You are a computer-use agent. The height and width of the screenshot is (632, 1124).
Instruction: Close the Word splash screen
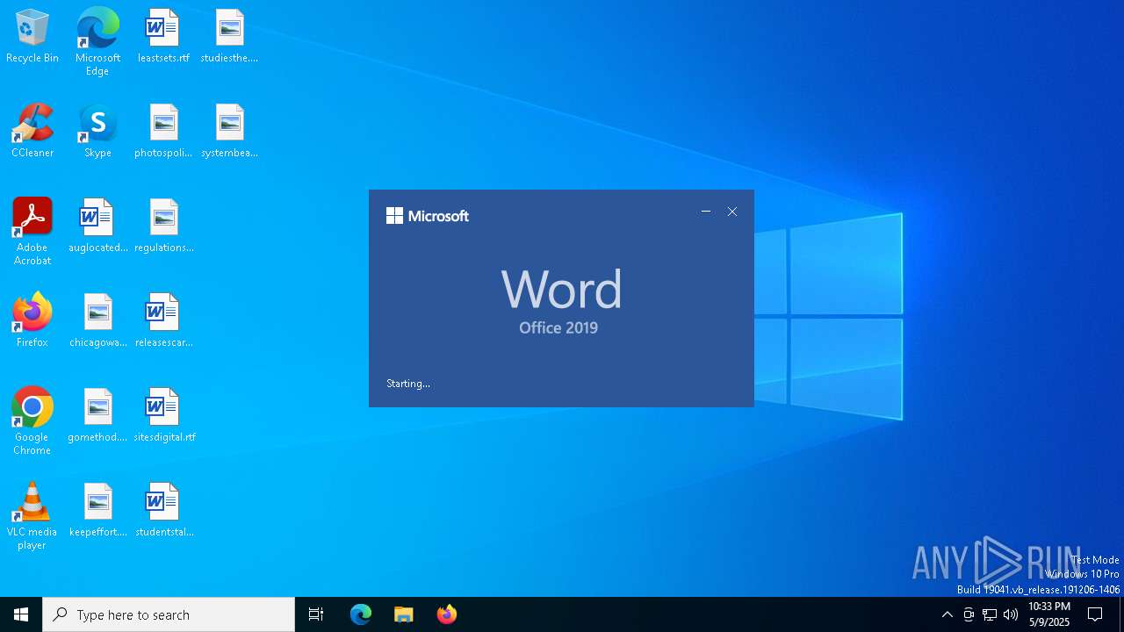point(732,212)
